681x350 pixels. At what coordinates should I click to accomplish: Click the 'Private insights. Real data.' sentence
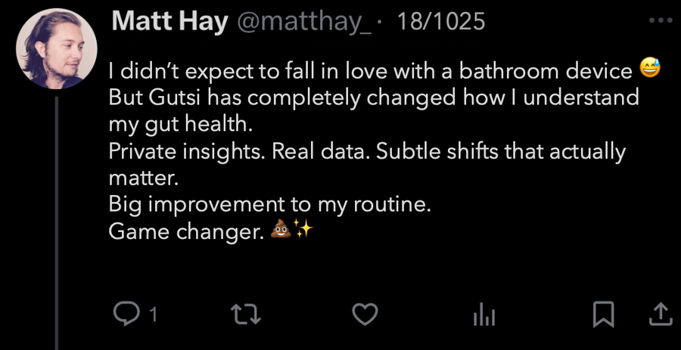pyautogui.click(x=239, y=151)
